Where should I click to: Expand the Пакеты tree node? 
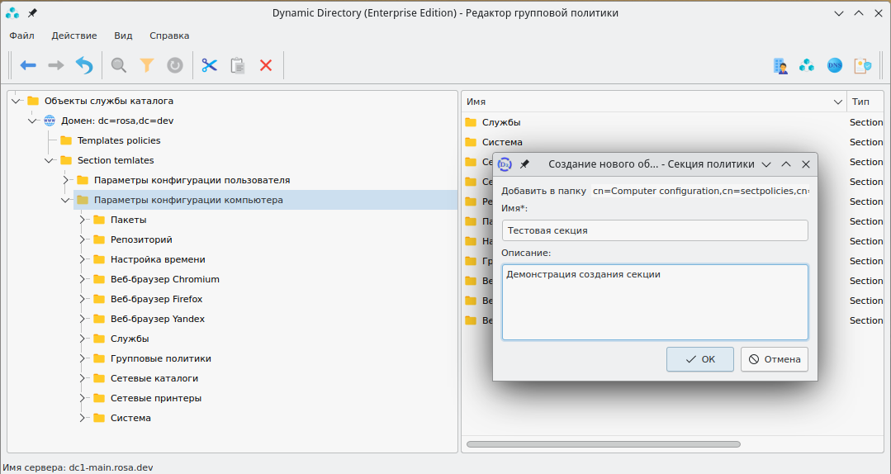[x=83, y=220]
